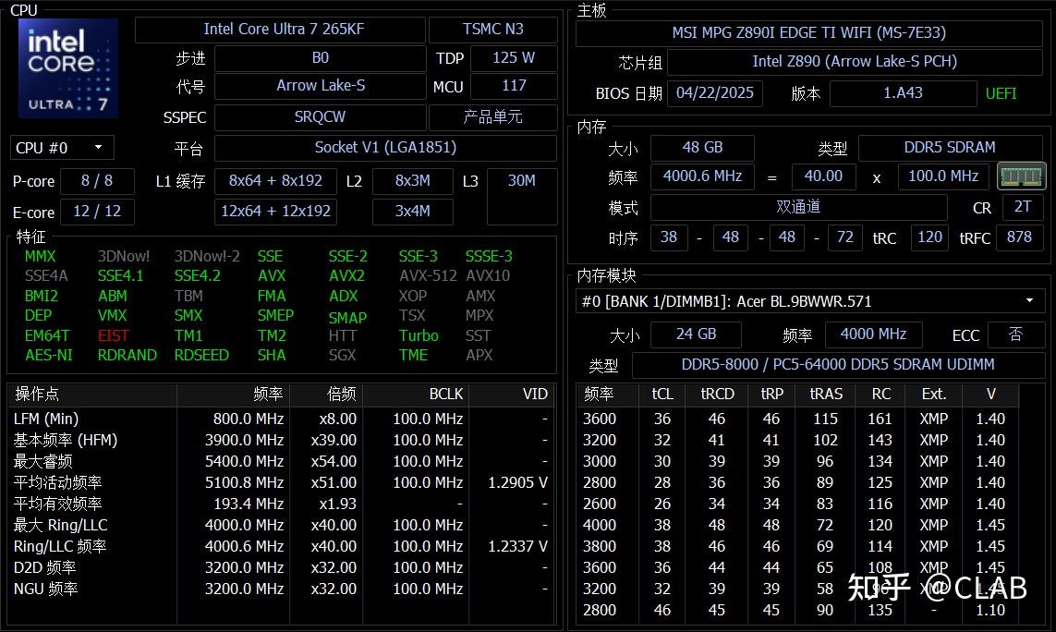The width and height of the screenshot is (1056, 632).
Task: Select the 1.A43 BIOS version field
Action: (x=903, y=93)
